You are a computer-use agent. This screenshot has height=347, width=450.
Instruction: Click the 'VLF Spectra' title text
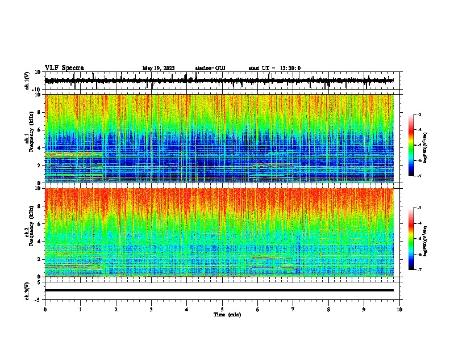pyautogui.click(x=64, y=67)
